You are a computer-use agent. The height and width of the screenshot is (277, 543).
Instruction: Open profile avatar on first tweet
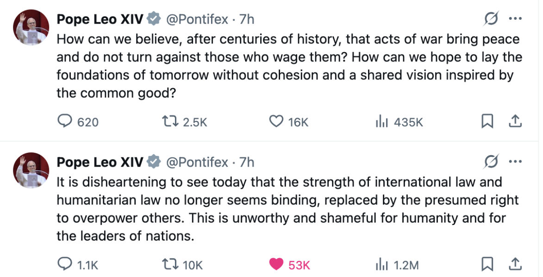[31, 28]
